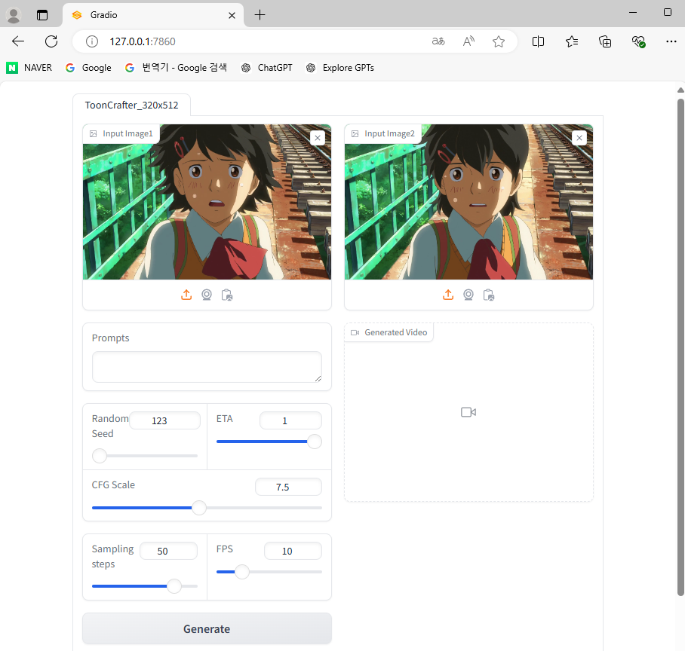Add page to favorites star
Image resolution: width=685 pixels, height=651 pixels.
tap(499, 41)
